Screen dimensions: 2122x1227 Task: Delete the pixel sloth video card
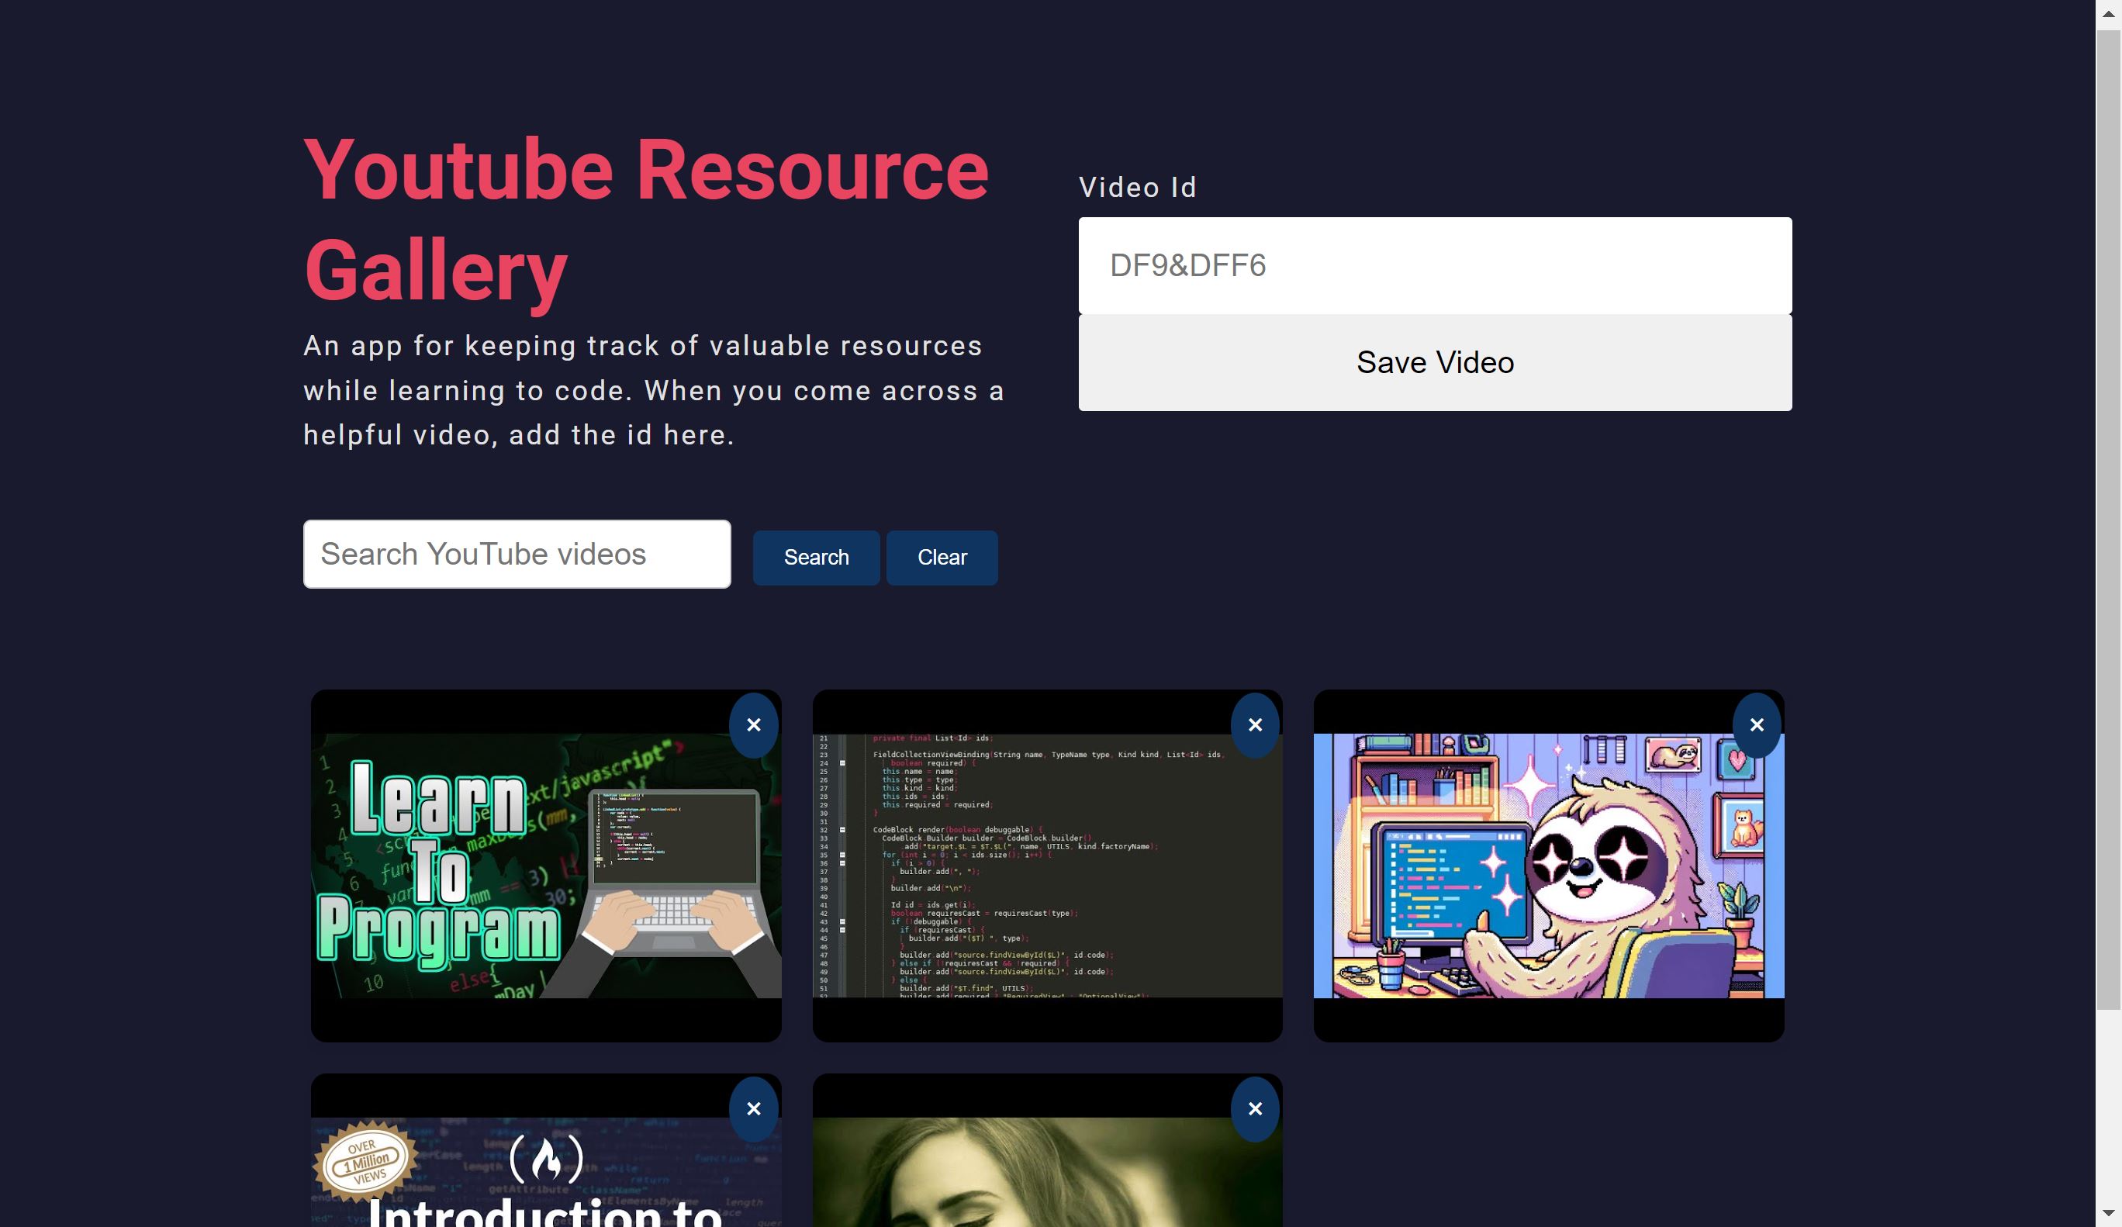[1756, 725]
